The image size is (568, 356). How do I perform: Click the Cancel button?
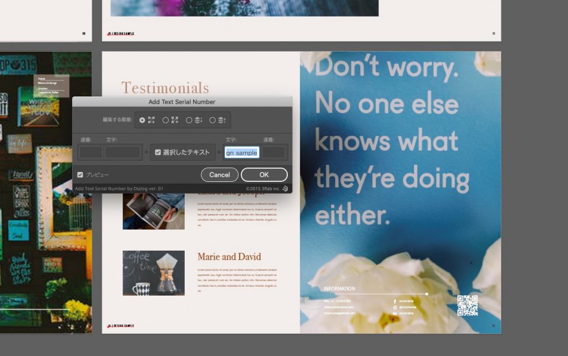coord(220,175)
